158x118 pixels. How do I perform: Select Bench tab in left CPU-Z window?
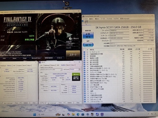pos(24,65)
